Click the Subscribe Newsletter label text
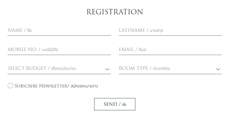The height and width of the screenshot is (118, 230). click(x=42, y=86)
